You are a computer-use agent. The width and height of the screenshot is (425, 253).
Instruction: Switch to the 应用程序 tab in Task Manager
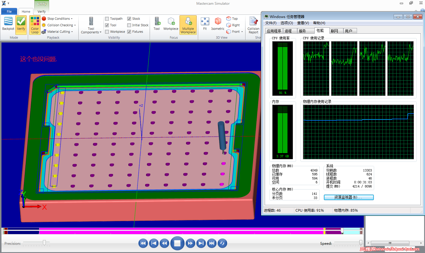[274, 31]
